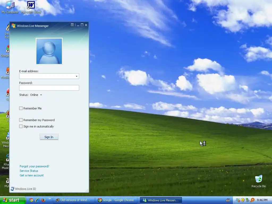The image size is (272, 204).
Task: Click the Sign In button
Action: tap(49, 137)
